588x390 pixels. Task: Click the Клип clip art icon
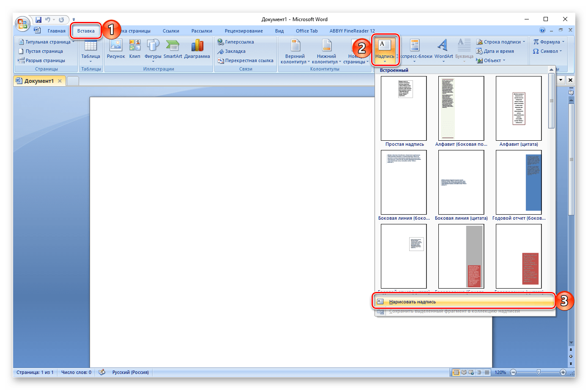point(135,49)
